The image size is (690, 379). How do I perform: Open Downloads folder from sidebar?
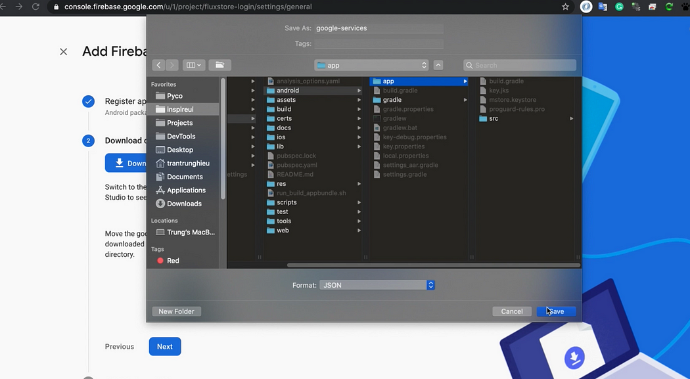click(183, 204)
